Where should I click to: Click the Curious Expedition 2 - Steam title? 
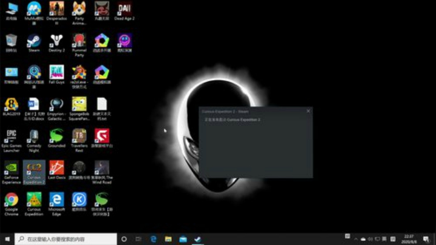(x=225, y=112)
